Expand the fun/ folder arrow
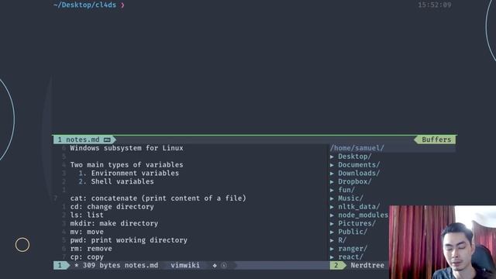Viewport: 496px width, 279px height. click(332, 190)
